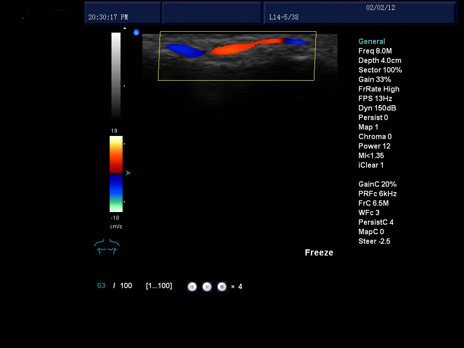The image size is (464, 348).
Task: Click the body mark pictogram icon
Action: click(107, 246)
